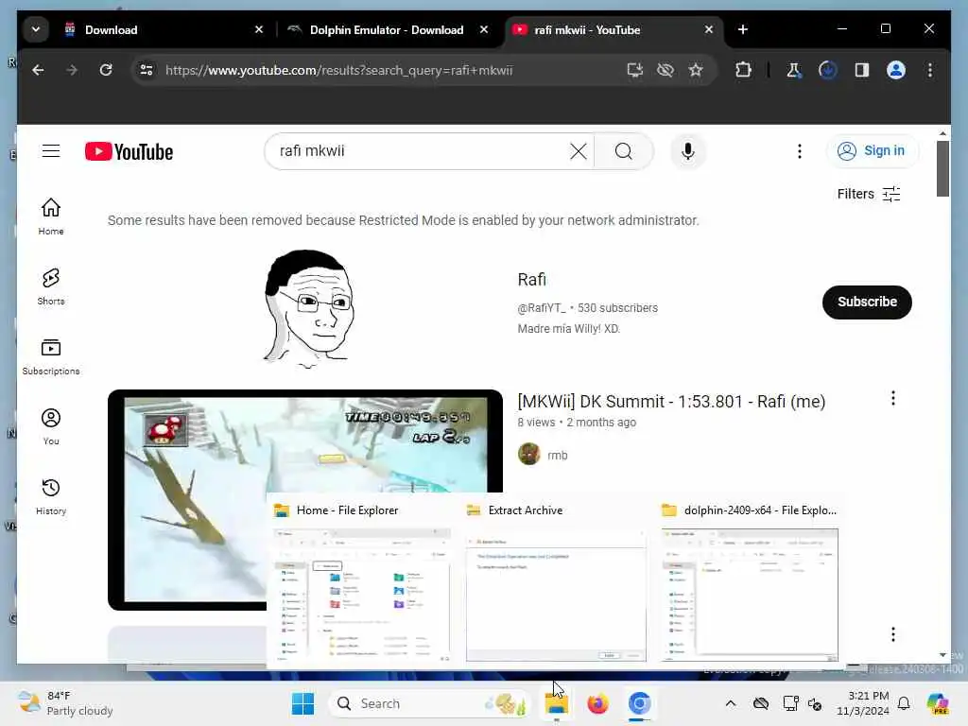This screenshot has height=726, width=968.
Task: Open Firefox from the taskbar
Action: pos(597,703)
